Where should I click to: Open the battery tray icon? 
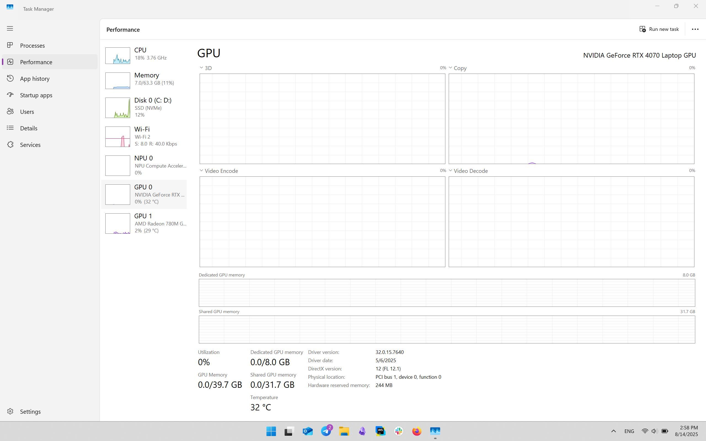tap(665, 431)
